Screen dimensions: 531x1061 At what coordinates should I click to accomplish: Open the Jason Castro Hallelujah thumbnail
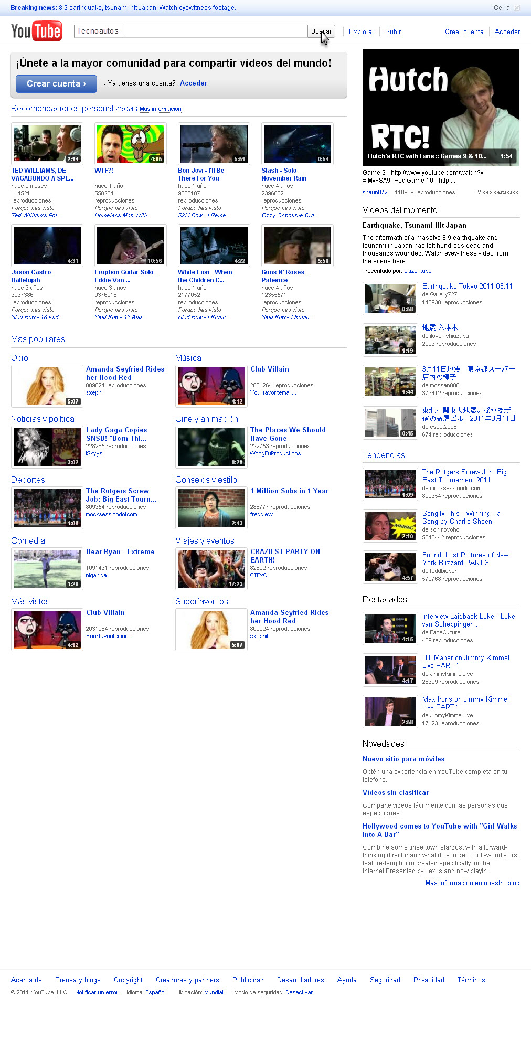[x=47, y=246]
